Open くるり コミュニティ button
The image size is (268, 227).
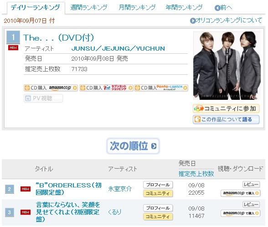(158, 217)
